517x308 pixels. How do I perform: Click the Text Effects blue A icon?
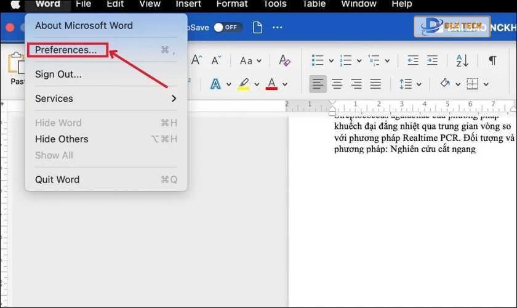(x=215, y=84)
